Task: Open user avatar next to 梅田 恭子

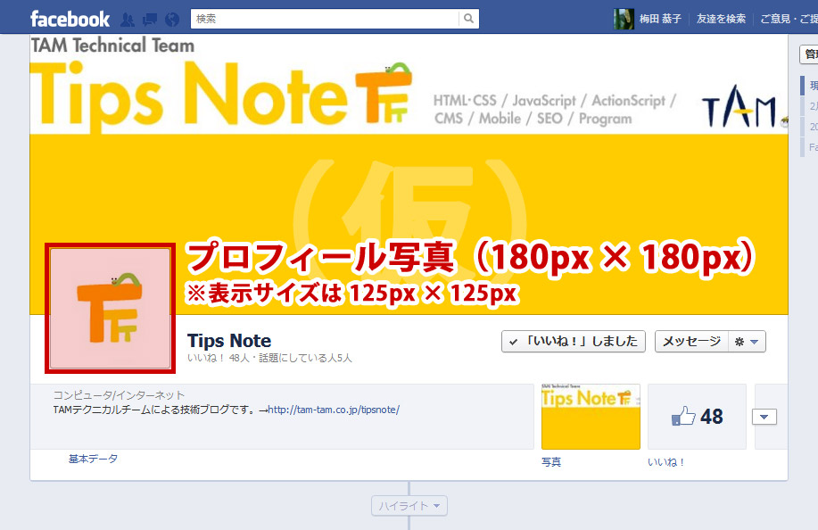Action: tap(624, 19)
